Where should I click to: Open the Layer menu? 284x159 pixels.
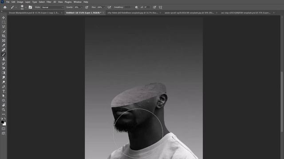coord(28,2)
